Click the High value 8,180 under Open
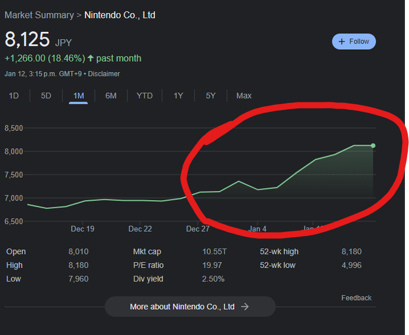 (x=79, y=265)
